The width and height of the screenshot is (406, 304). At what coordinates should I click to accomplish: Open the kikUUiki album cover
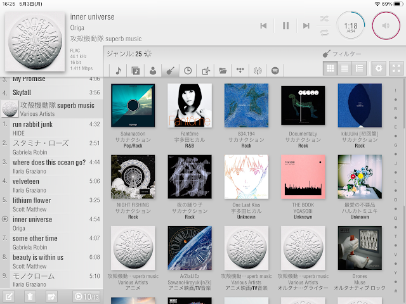(x=360, y=106)
